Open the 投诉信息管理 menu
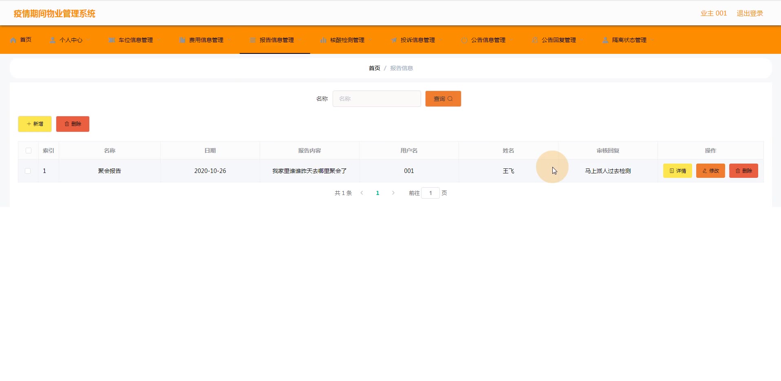Screen dimensions: 781x381 pos(417,40)
